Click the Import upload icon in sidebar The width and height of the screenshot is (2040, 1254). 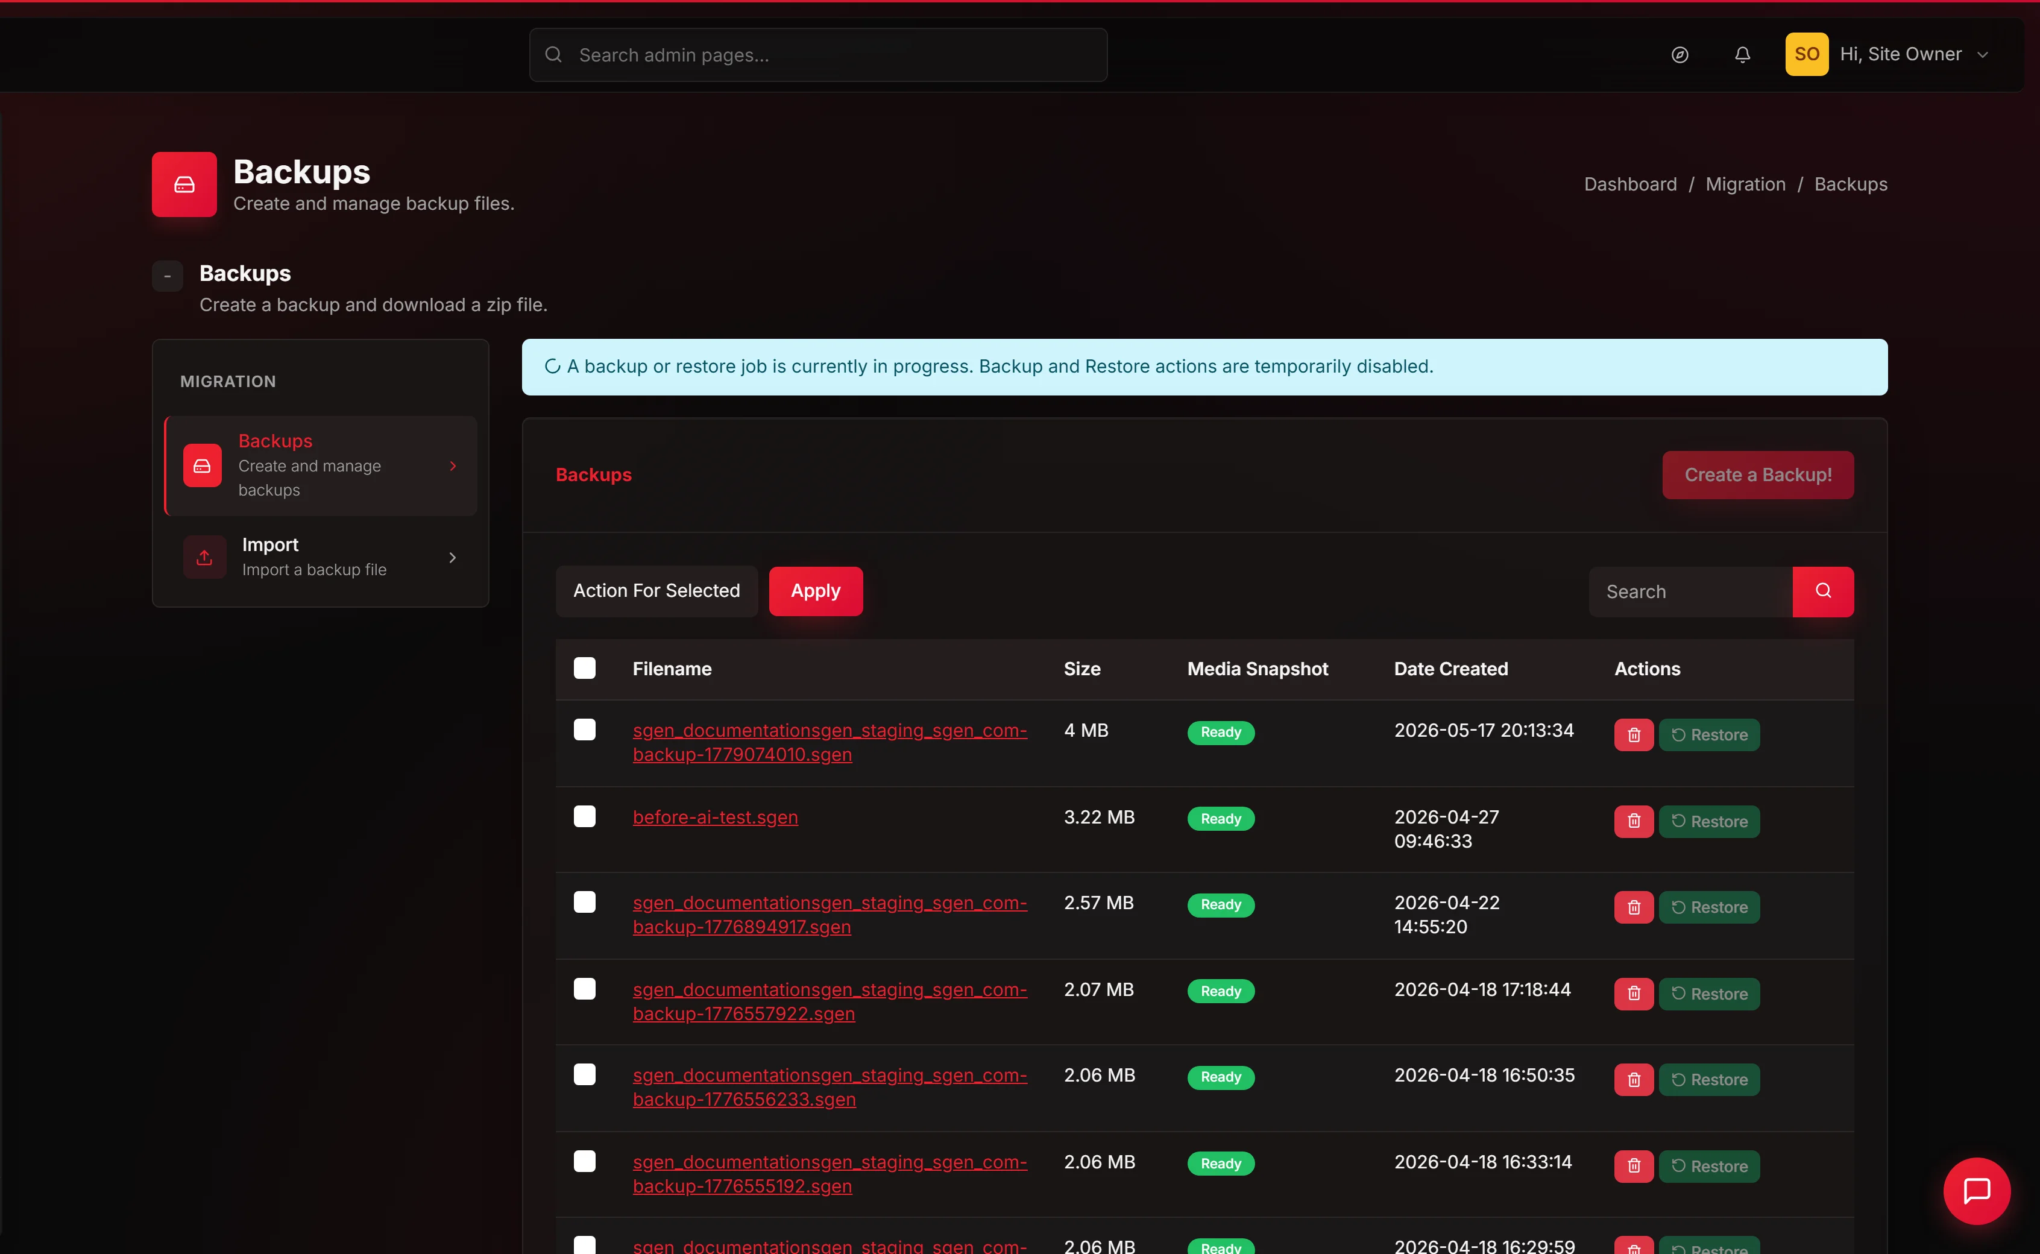pos(204,557)
